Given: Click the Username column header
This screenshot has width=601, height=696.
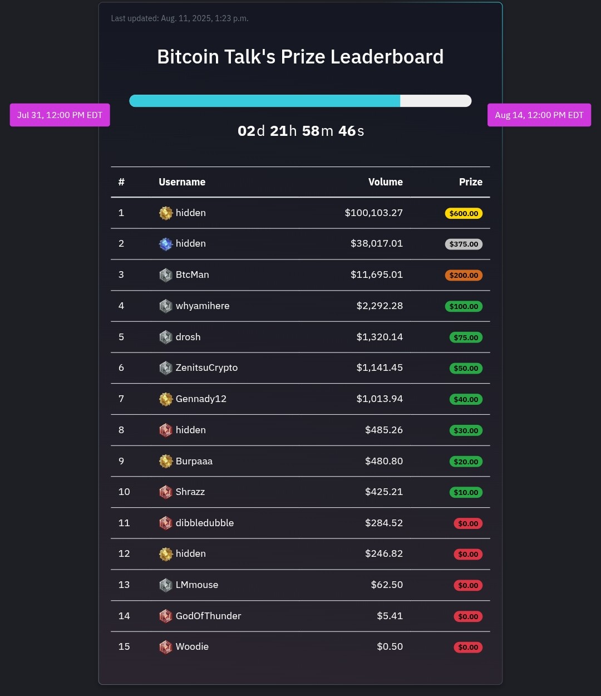Looking at the screenshot, I should point(182,182).
